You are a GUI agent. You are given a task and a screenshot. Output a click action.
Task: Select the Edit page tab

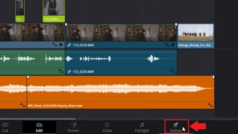click(39, 127)
